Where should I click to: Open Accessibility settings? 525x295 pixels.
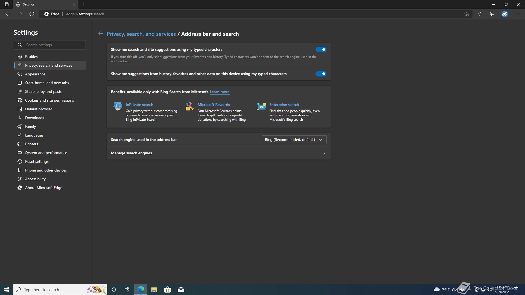click(50, 179)
